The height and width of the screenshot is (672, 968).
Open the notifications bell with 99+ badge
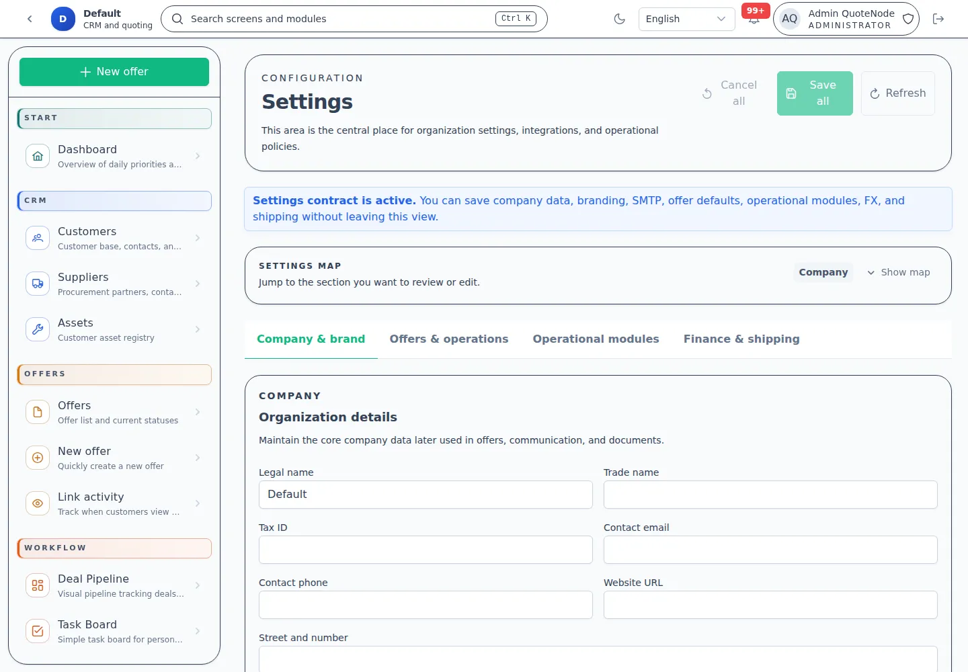pos(754,18)
